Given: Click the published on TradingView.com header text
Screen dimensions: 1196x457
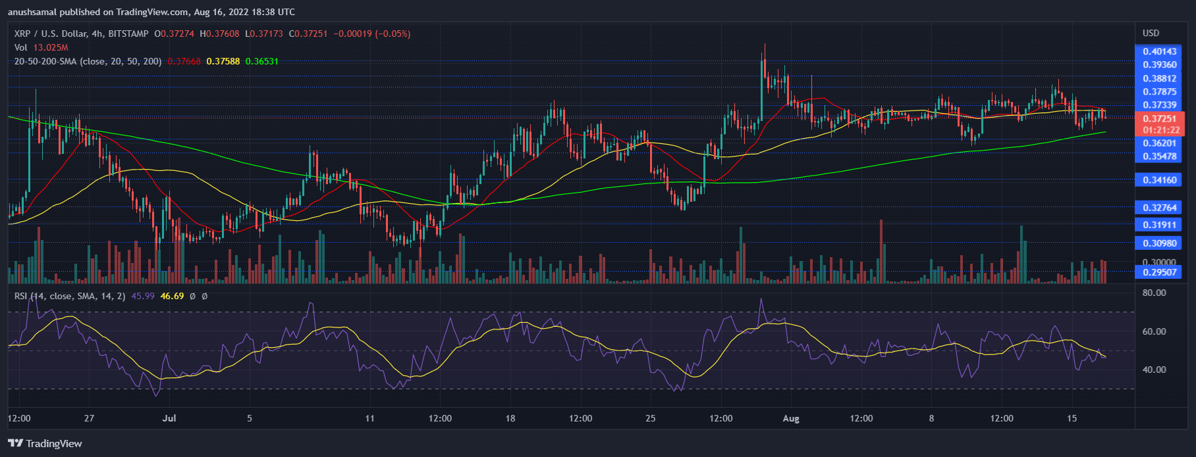Looking at the screenshot, I should click(x=151, y=12).
